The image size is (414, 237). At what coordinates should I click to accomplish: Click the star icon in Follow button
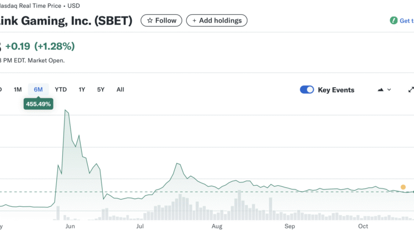pos(150,20)
